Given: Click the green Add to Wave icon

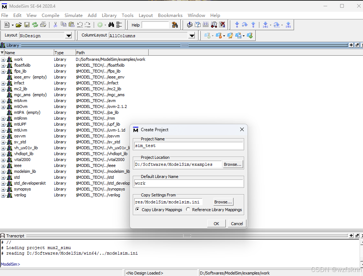Looking at the screenshot, I should click(x=100, y=25).
